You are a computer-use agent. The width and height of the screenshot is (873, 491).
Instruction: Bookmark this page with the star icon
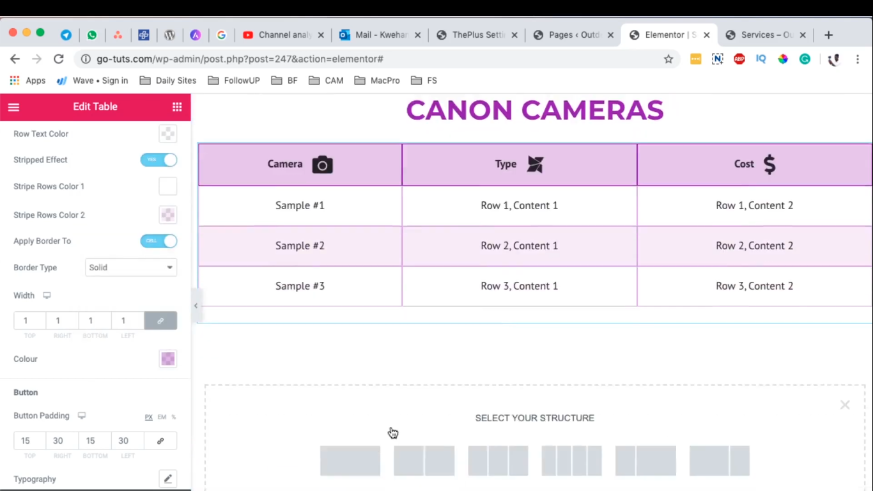click(668, 59)
